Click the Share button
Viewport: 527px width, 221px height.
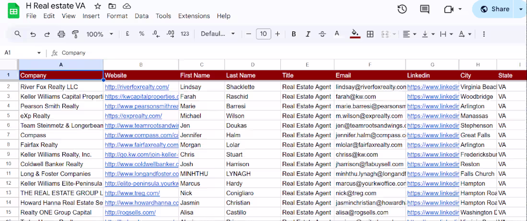(494, 9)
